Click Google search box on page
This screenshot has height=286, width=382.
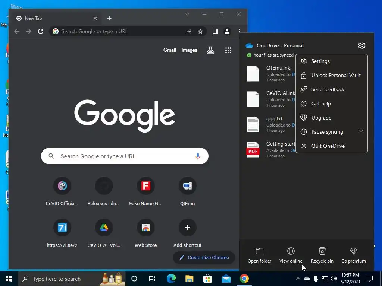pyautogui.click(x=125, y=156)
